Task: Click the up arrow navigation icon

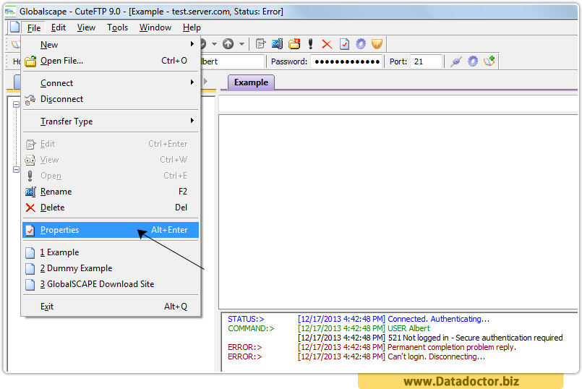Action: tap(228, 44)
